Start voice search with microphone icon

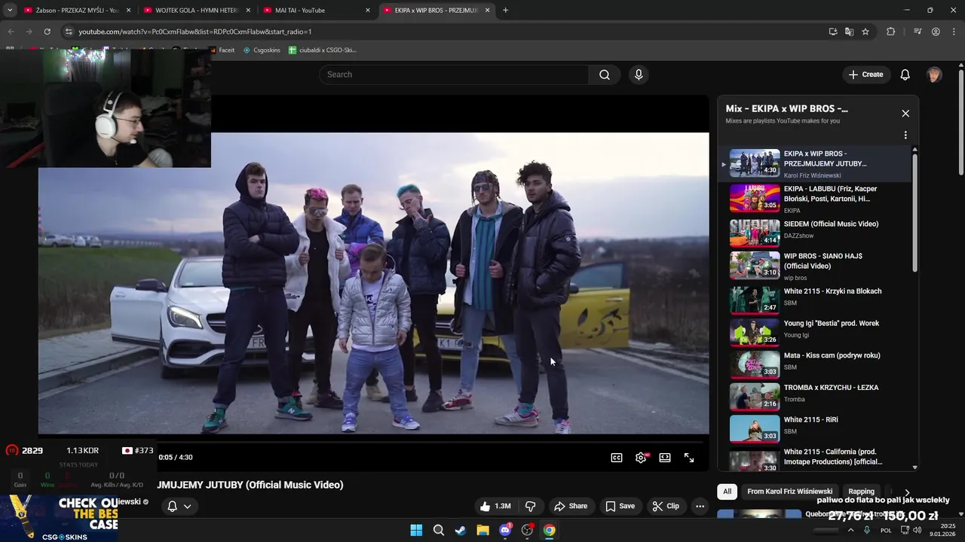coord(639,75)
